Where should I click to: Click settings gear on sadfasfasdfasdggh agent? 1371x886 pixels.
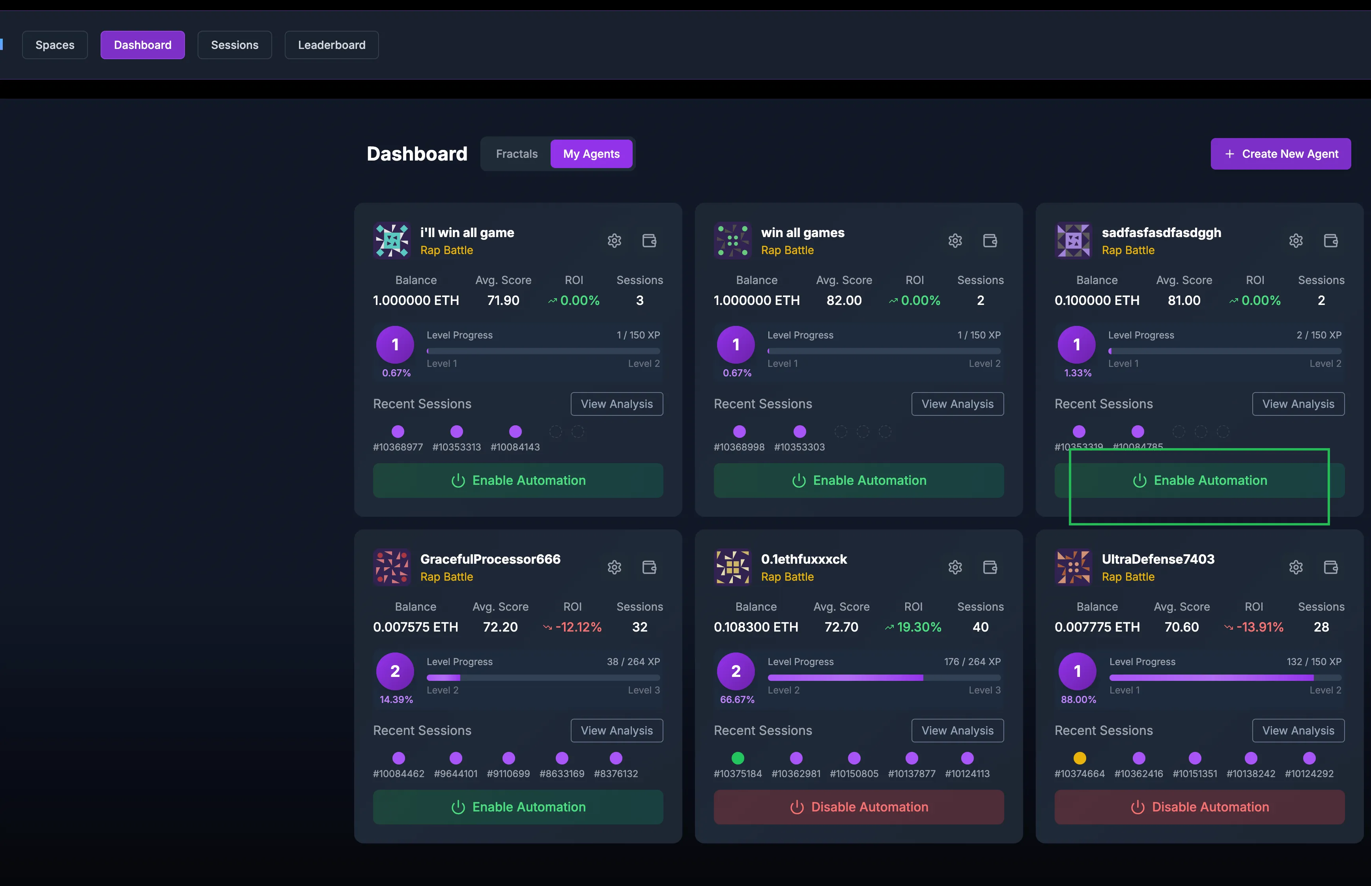[x=1296, y=241]
